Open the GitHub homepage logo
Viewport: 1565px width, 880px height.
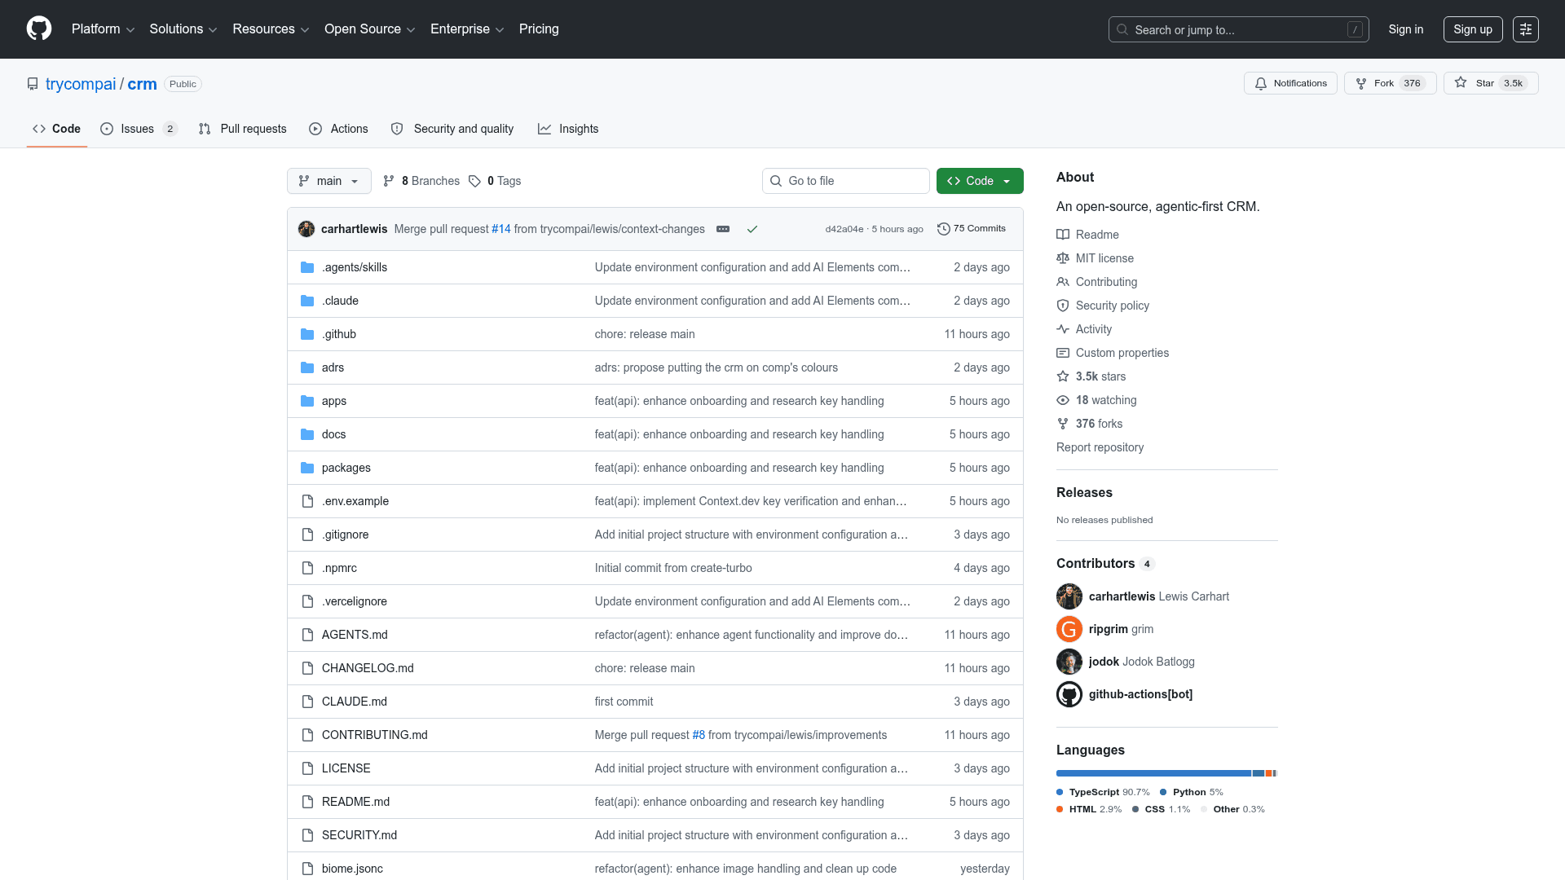[39, 29]
